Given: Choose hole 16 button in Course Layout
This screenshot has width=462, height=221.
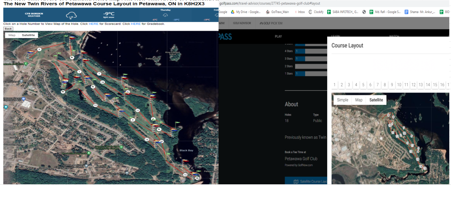Looking at the screenshot, I should coord(442,85).
